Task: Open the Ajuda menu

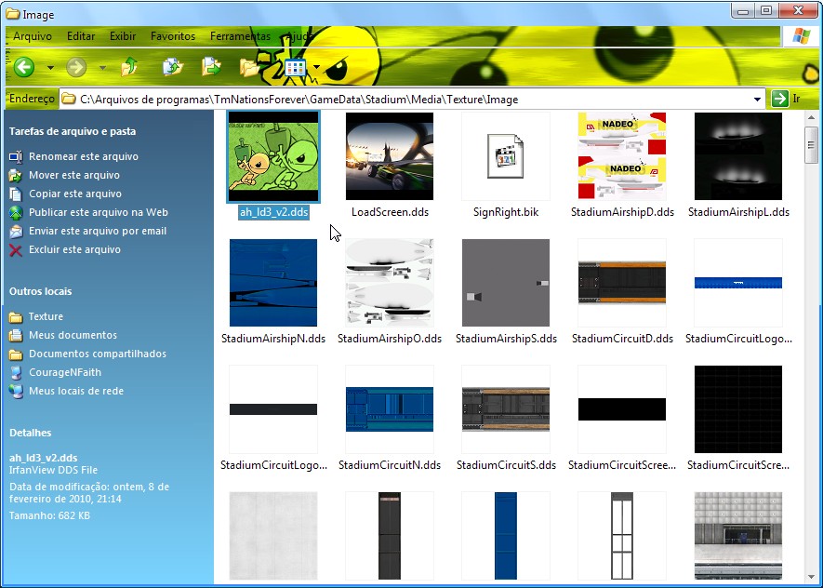Action: point(299,36)
